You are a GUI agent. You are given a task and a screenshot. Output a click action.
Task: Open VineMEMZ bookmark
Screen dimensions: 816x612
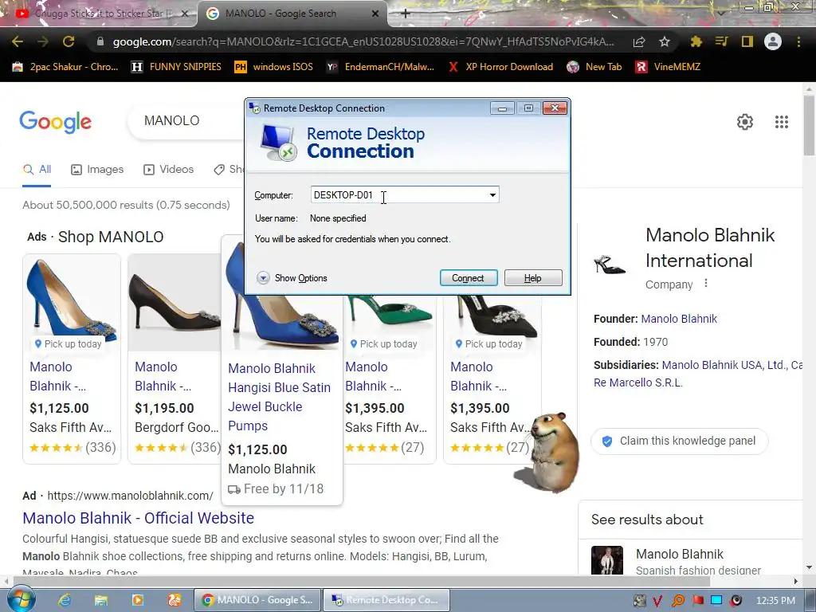point(668,67)
